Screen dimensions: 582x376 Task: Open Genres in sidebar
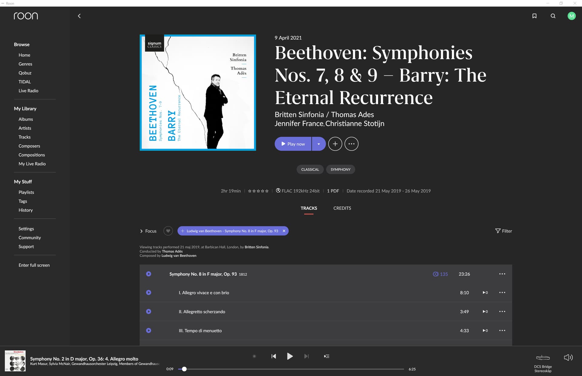(25, 64)
